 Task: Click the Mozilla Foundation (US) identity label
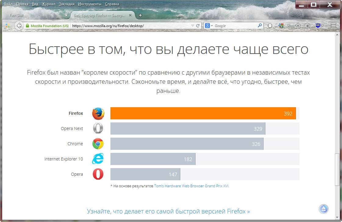[50, 26]
